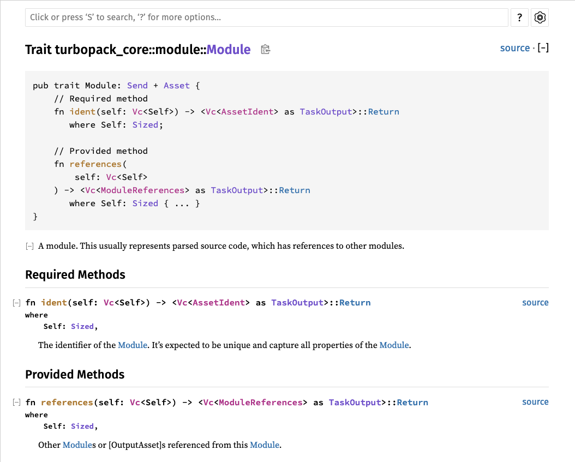This screenshot has height=462, width=575.
Task: Open ModuleReferences type in code block
Action: [x=142, y=190]
